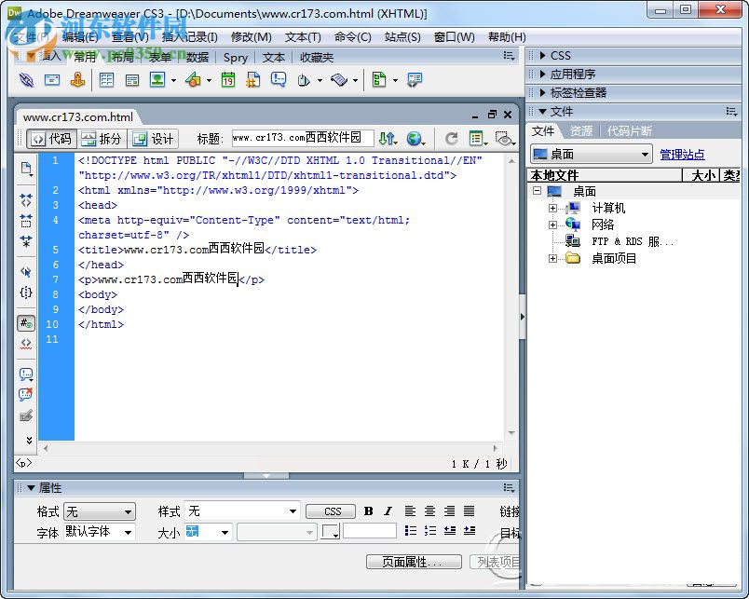Click the Preview in Browser globe icon
This screenshot has width=749, height=599.
(x=413, y=138)
